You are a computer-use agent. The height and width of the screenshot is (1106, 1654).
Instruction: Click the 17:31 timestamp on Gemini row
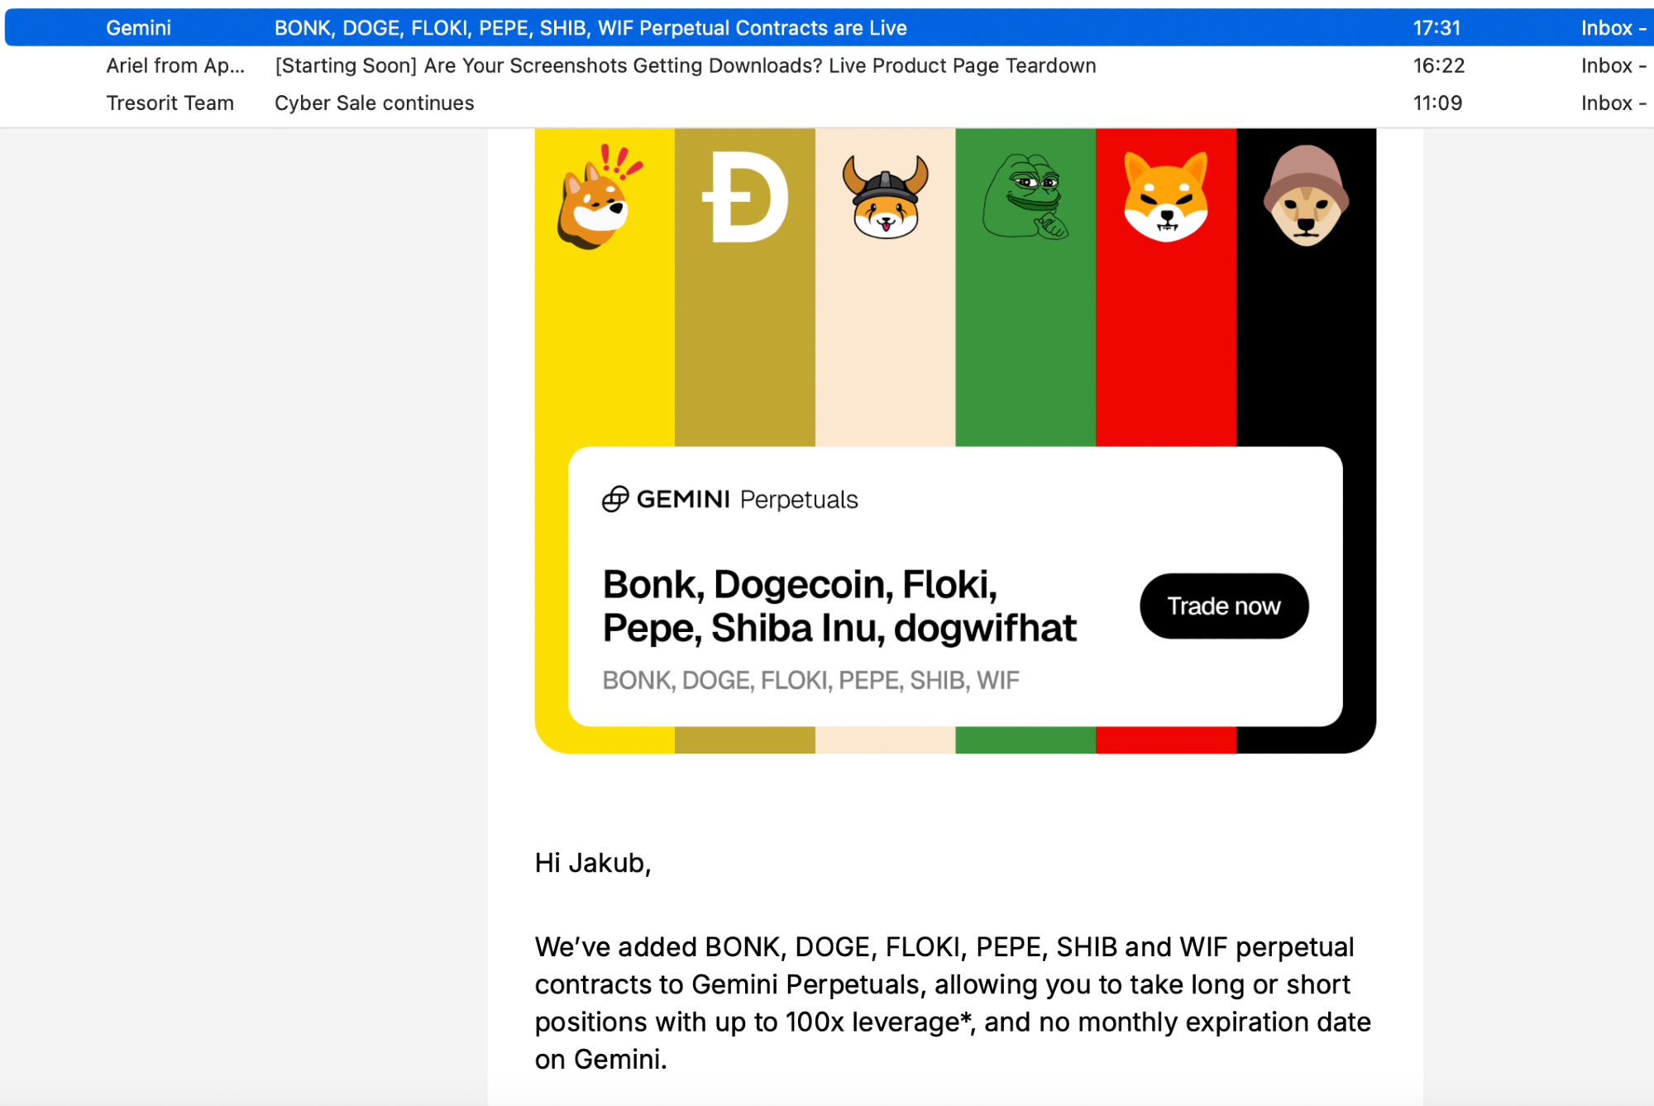click(1436, 28)
